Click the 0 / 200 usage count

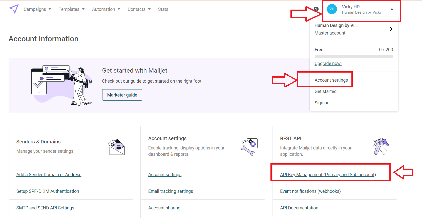pos(386,50)
